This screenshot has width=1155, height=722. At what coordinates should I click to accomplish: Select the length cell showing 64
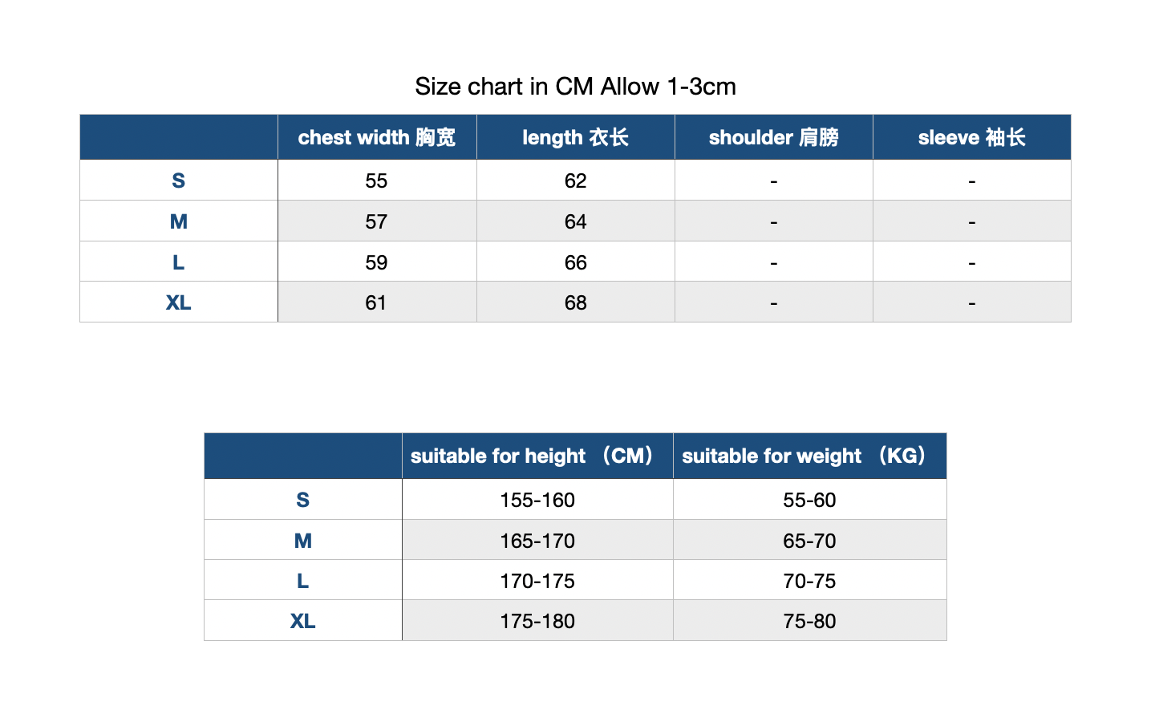click(575, 221)
